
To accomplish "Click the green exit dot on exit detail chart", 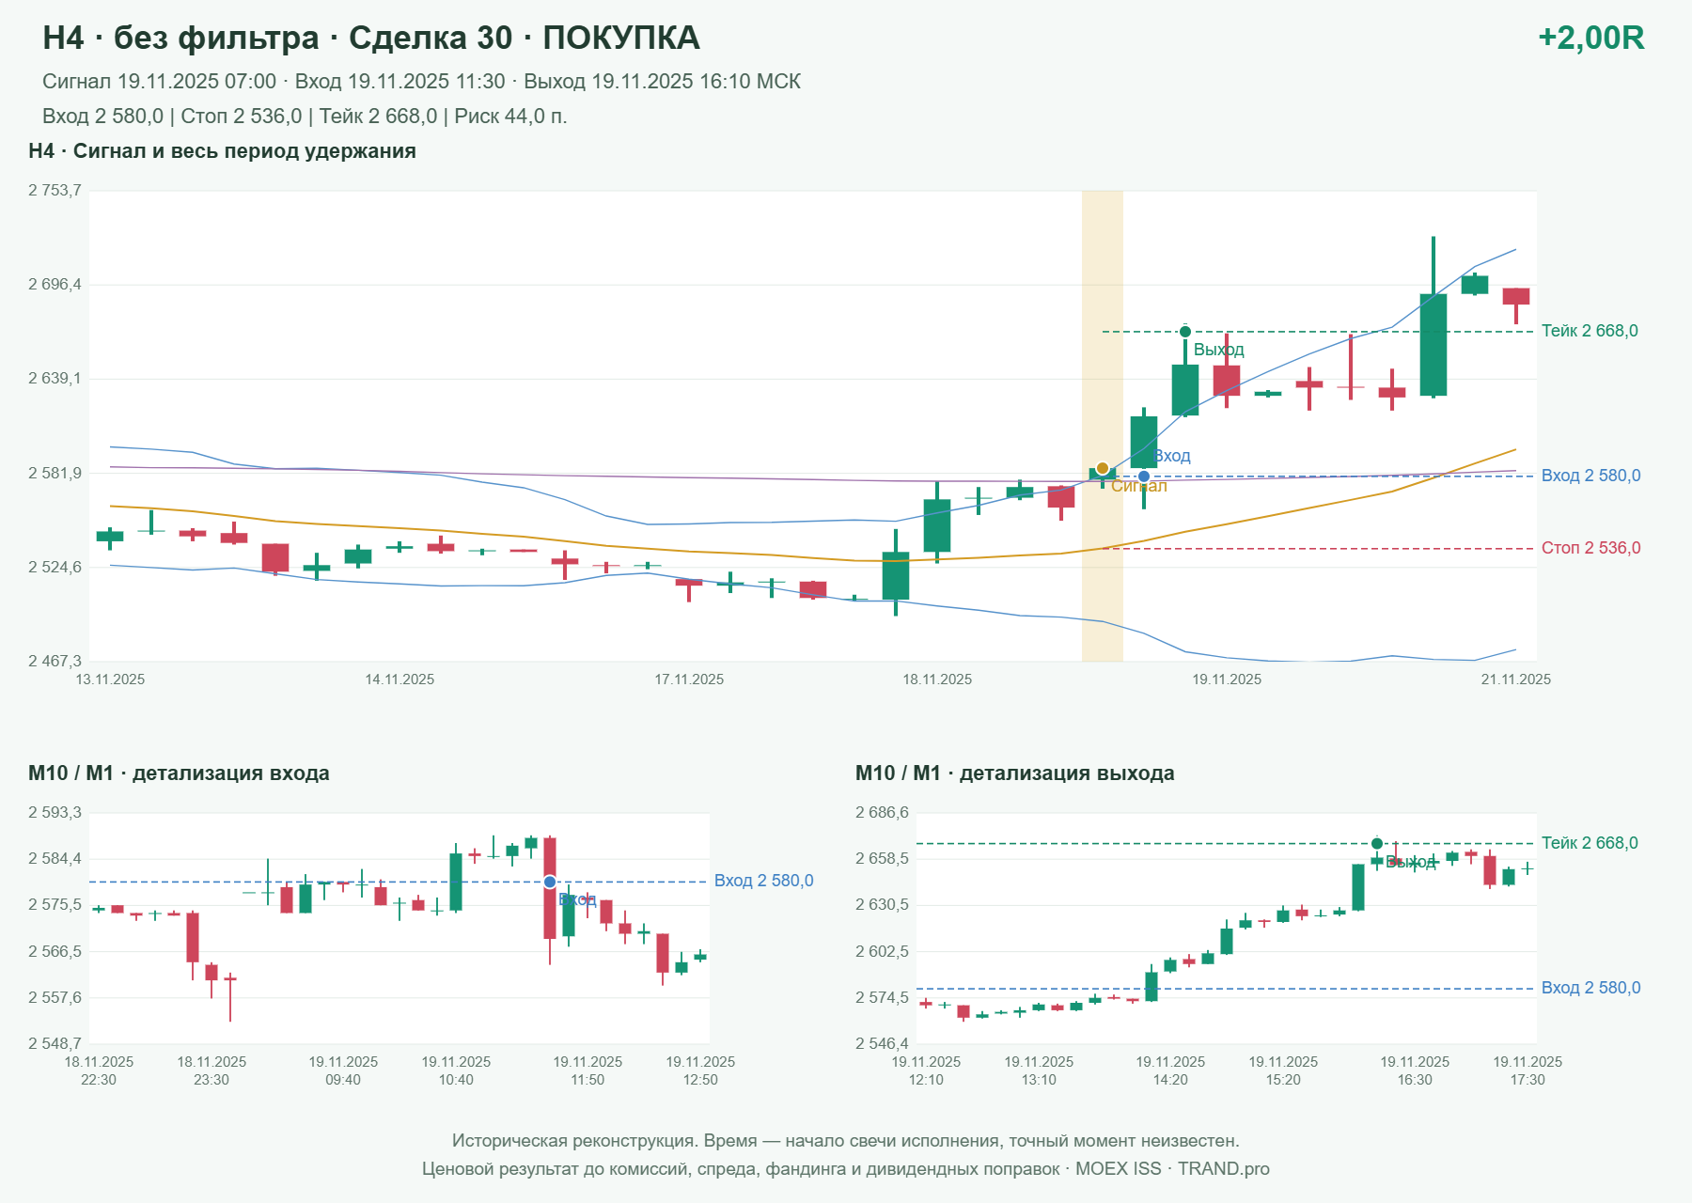I will (1377, 843).
